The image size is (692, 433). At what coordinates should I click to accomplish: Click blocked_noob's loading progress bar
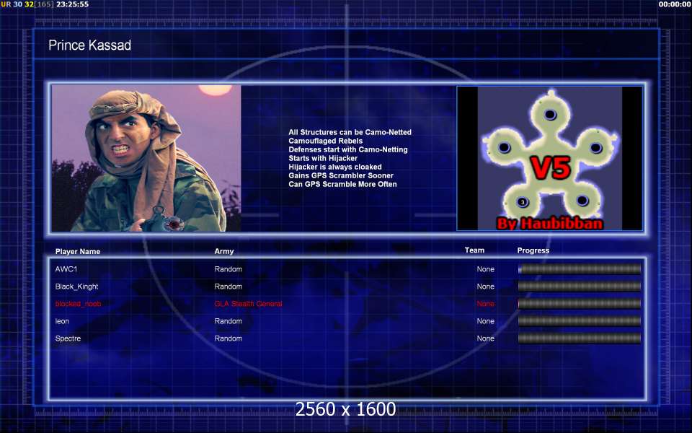point(580,304)
